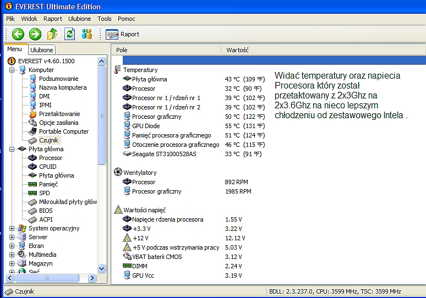The width and height of the screenshot is (426, 298).
Task: Click the sidebar scrollbar down arrow
Action: pyautogui.click(x=101, y=268)
